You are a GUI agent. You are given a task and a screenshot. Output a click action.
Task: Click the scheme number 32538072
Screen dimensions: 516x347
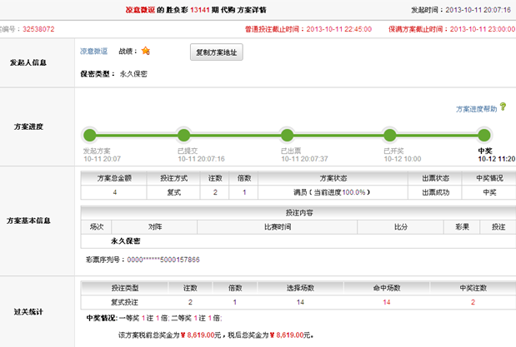pos(38,29)
